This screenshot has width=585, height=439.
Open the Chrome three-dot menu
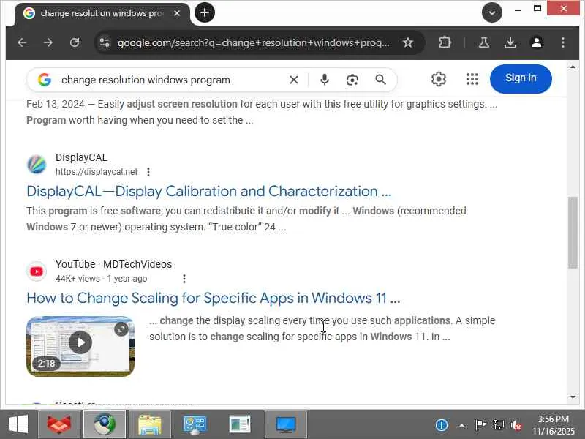(x=563, y=42)
